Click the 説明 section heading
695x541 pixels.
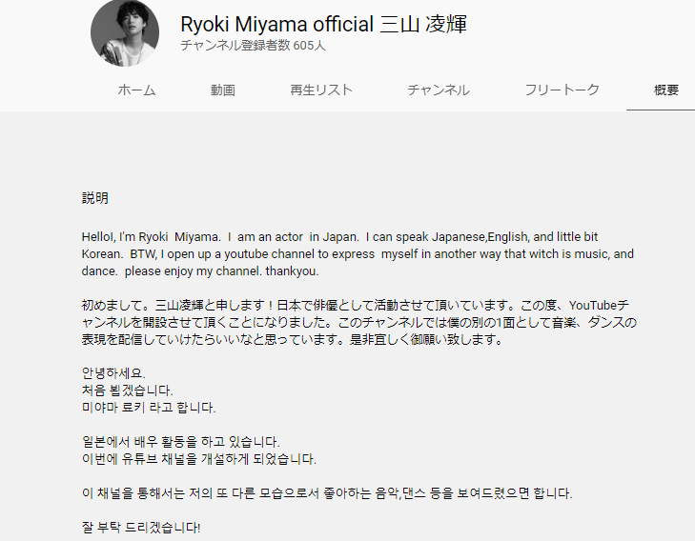coord(94,197)
